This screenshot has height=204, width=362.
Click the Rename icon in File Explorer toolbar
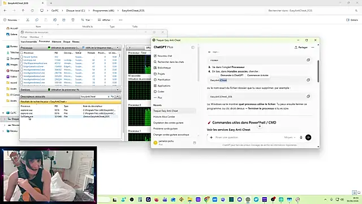point(55,20)
